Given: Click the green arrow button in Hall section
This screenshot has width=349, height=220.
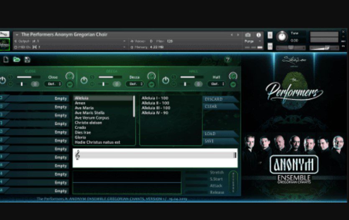Looking at the screenshot, I should 233,84.
